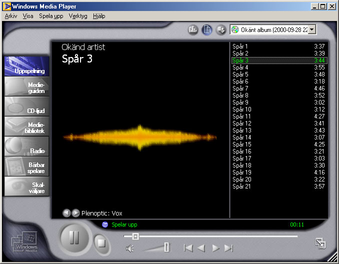Select next visualization arrow

pyautogui.click(x=76, y=213)
